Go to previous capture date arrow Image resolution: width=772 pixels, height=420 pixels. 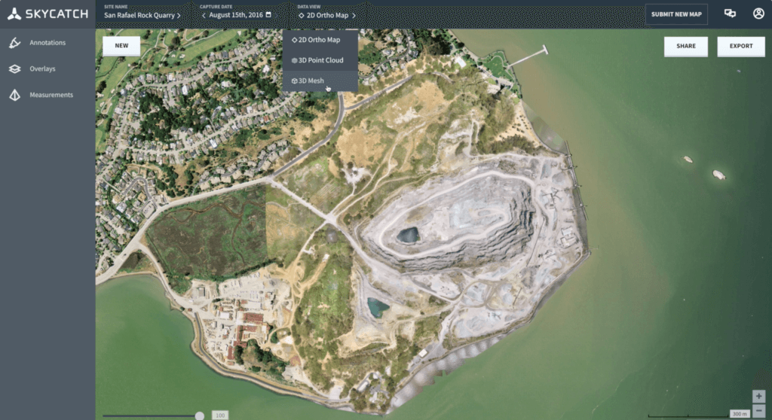[204, 15]
